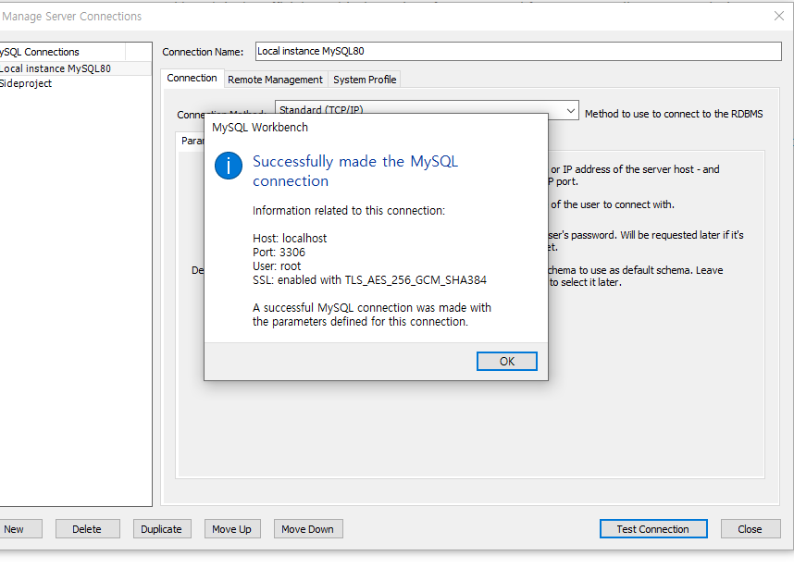Click 'Method to use to connect to the RDBMS' text

pos(674,114)
